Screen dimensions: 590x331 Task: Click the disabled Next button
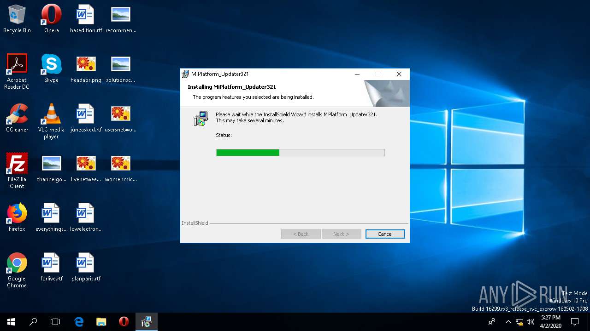[341, 234]
